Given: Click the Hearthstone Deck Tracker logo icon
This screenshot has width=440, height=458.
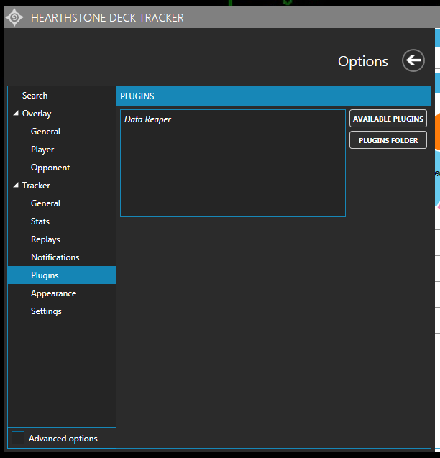Looking at the screenshot, I should pos(14,17).
